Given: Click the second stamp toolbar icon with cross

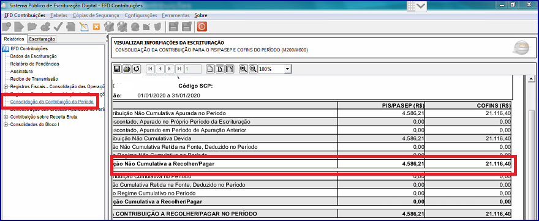Looking at the screenshot, I should click(x=122, y=26).
